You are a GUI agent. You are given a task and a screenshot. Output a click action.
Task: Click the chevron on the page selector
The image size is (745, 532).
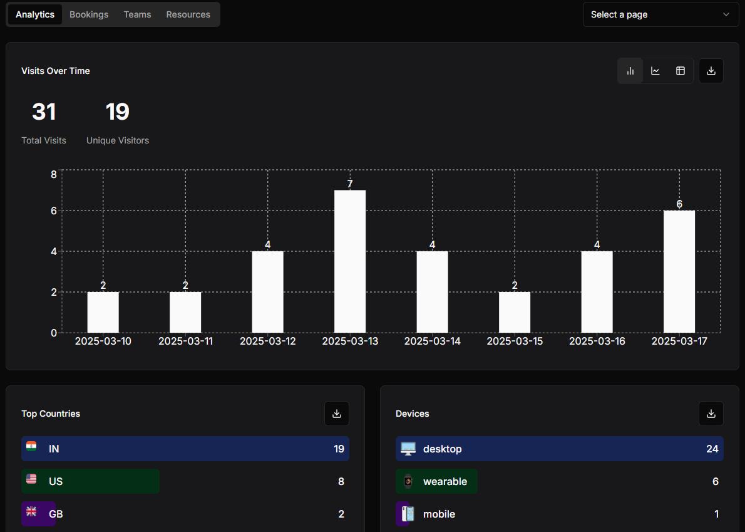[x=726, y=15]
